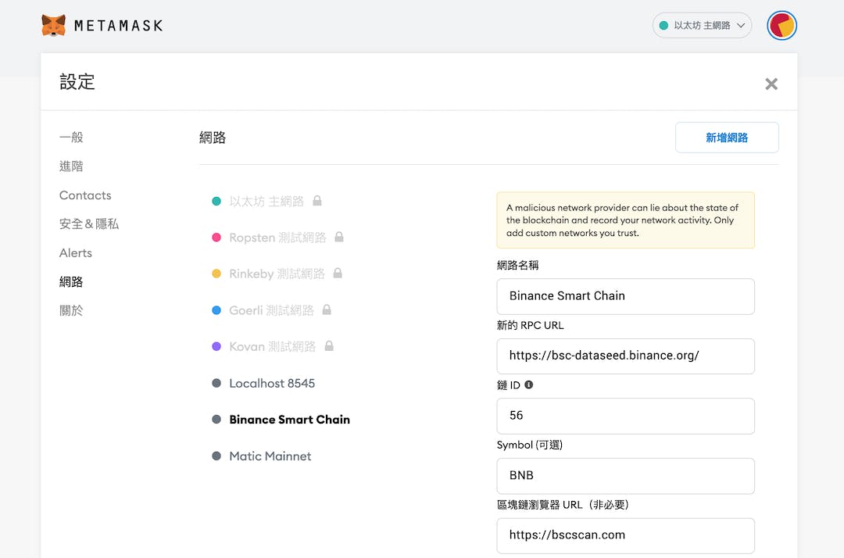Select Kovan 測試網路 in network list
Screen dimensions: 844x558
pyautogui.click(x=273, y=346)
